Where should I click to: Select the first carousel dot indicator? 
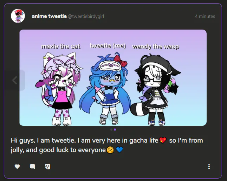[111, 130]
